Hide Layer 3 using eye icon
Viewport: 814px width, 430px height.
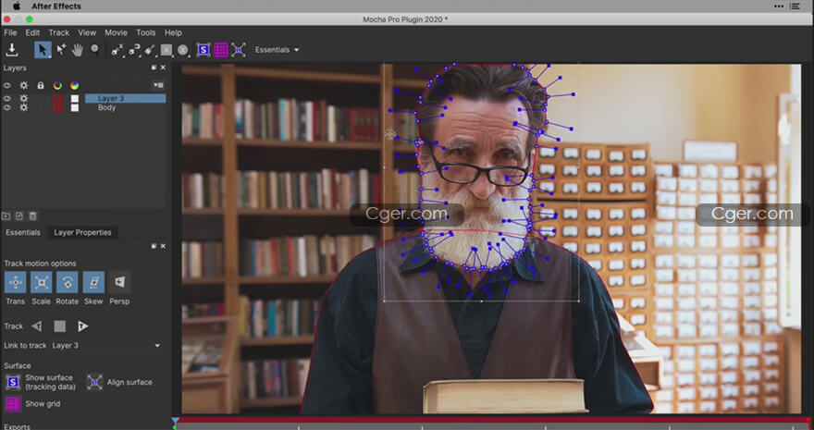point(7,98)
